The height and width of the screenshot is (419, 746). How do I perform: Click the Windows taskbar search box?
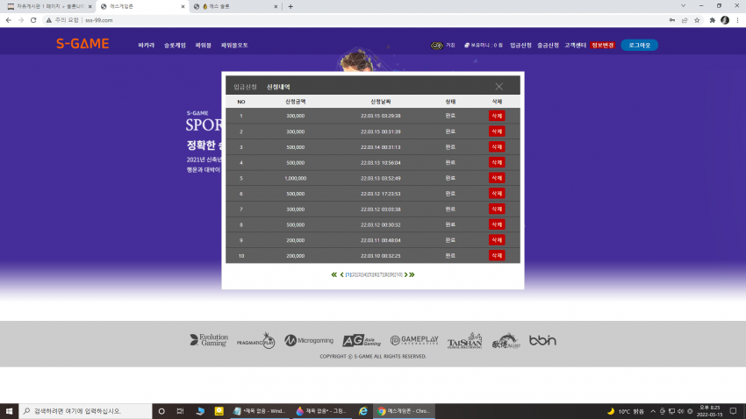(86, 411)
